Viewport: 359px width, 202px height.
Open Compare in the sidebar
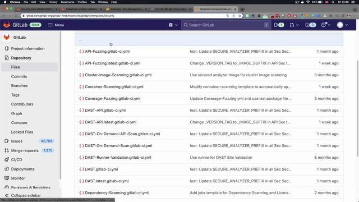coord(19,123)
